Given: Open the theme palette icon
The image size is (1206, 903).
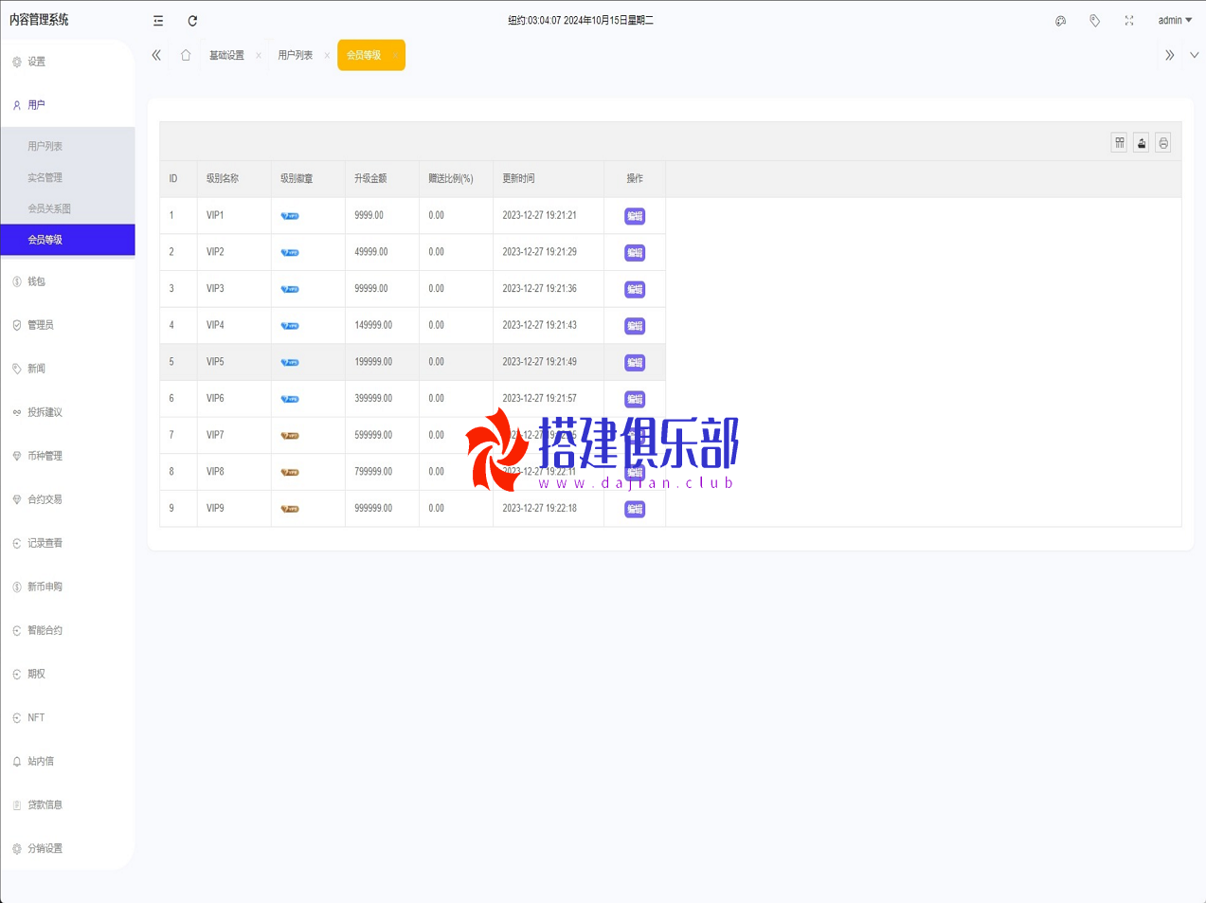Looking at the screenshot, I should pos(1060,20).
